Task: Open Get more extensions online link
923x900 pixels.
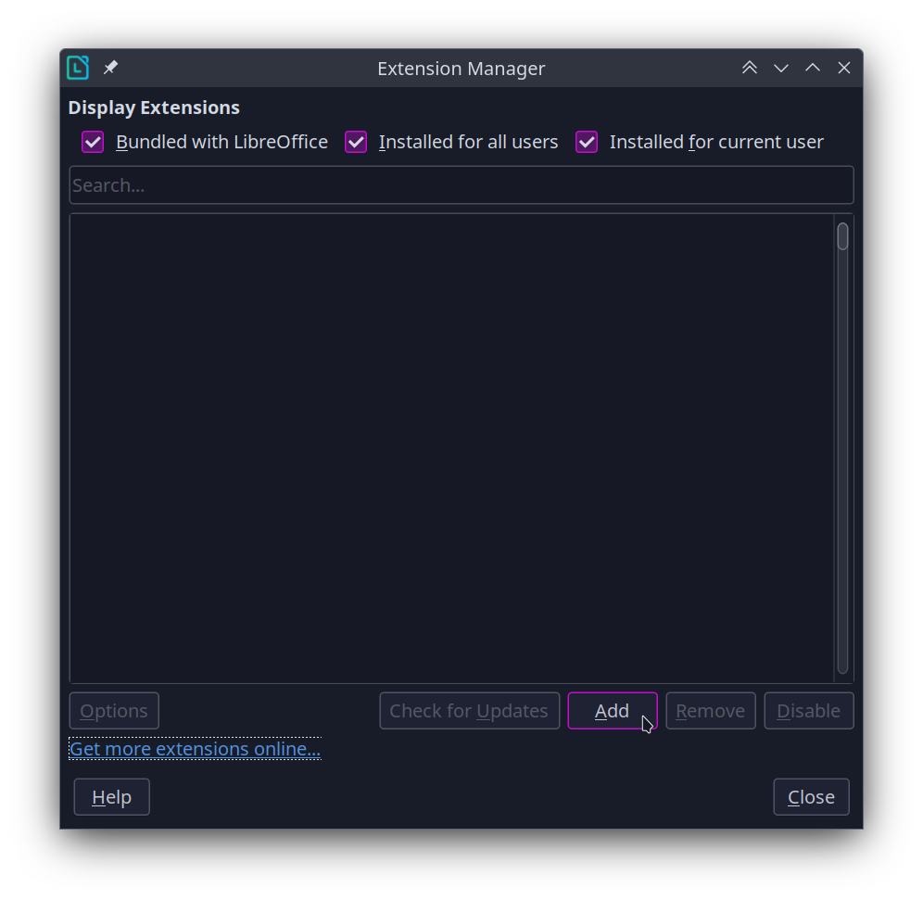Action: (195, 749)
